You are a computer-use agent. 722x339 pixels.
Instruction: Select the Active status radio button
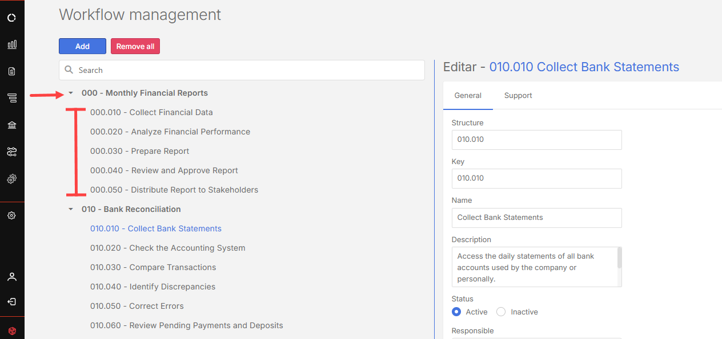tap(456, 312)
